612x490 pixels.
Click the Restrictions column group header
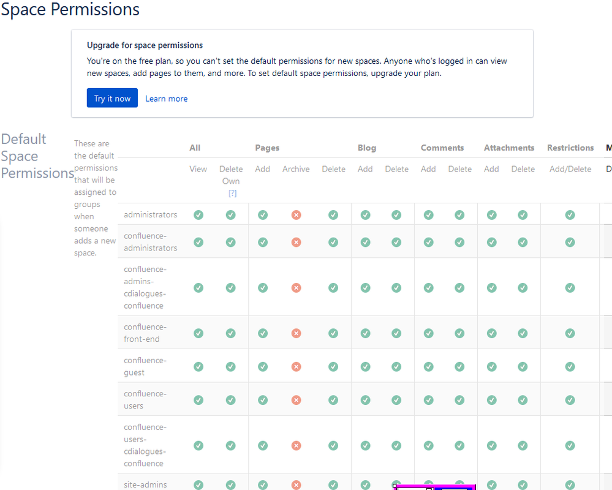[570, 148]
